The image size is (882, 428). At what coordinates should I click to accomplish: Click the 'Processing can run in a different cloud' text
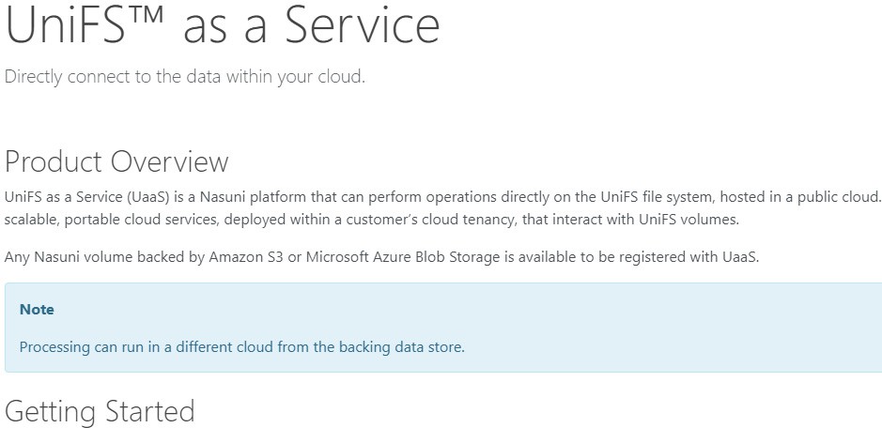coord(147,347)
